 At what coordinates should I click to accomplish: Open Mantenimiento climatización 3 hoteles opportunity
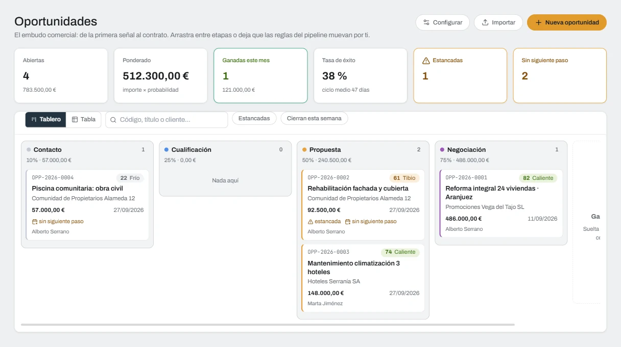click(x=363, y=278)
